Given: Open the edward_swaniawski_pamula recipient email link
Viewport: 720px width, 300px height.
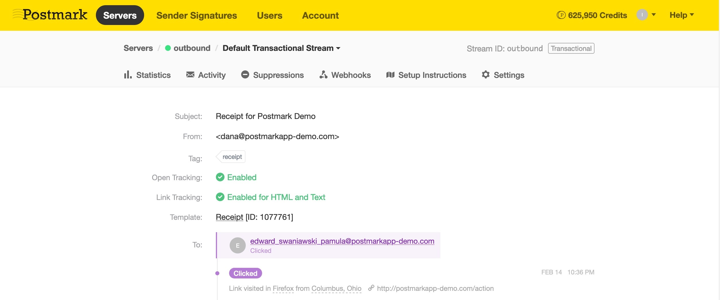Looking at the screenshot, I should [342, 241].
